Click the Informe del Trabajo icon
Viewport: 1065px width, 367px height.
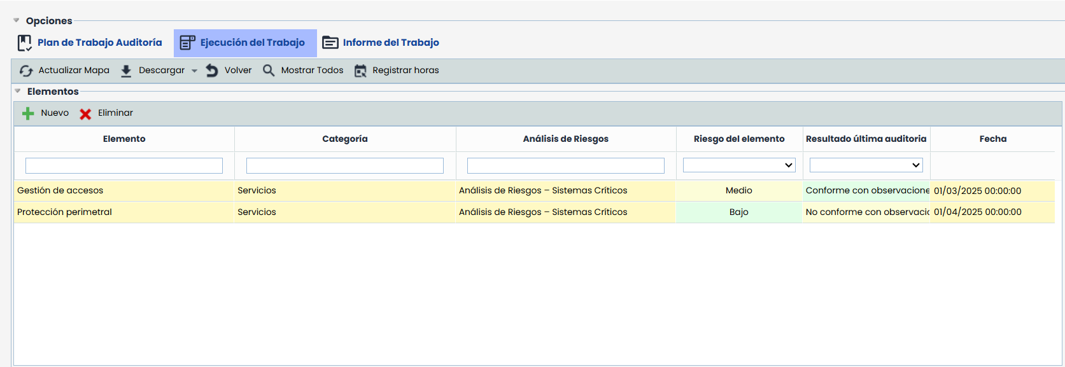(330, 43)
